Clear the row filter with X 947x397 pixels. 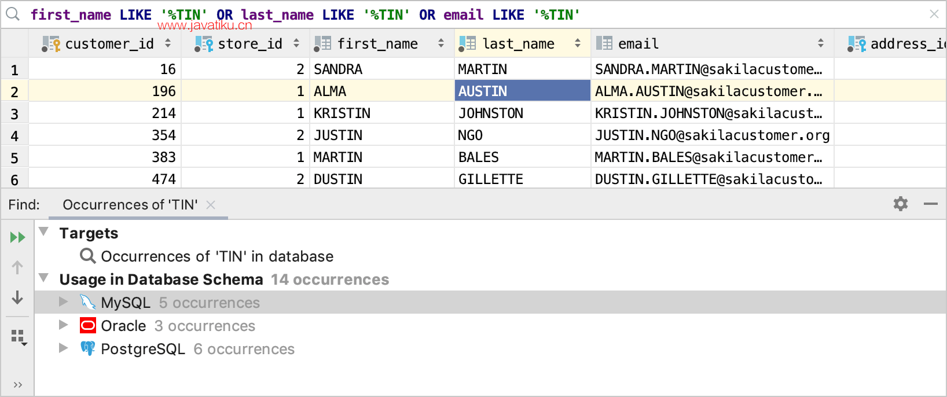pyautogui.click(x=934, y=14)
